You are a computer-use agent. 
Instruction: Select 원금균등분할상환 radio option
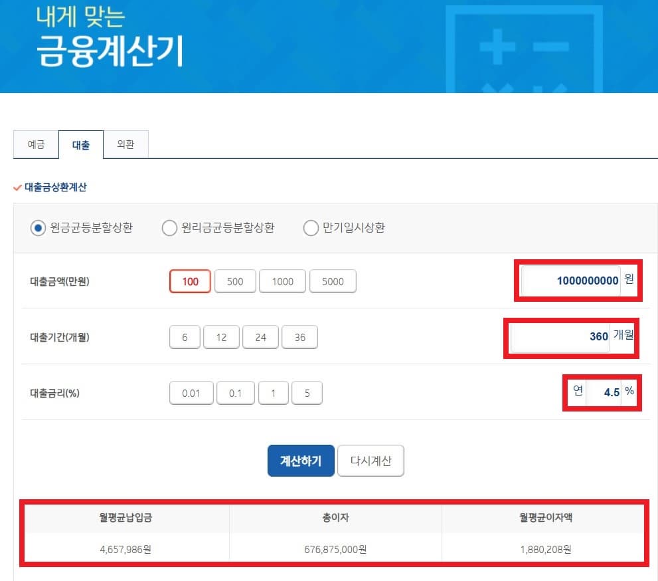click(x=38, y=228)
